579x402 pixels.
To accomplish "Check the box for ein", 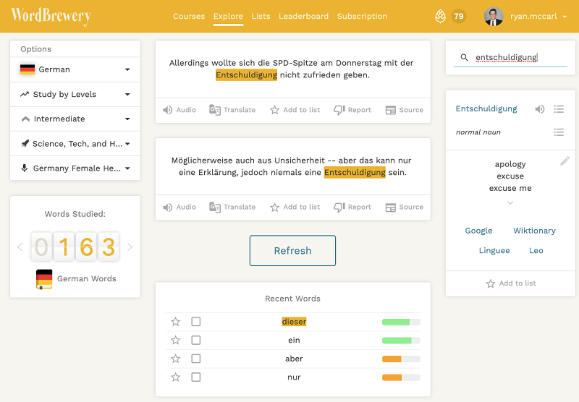I will click(196, 340).
